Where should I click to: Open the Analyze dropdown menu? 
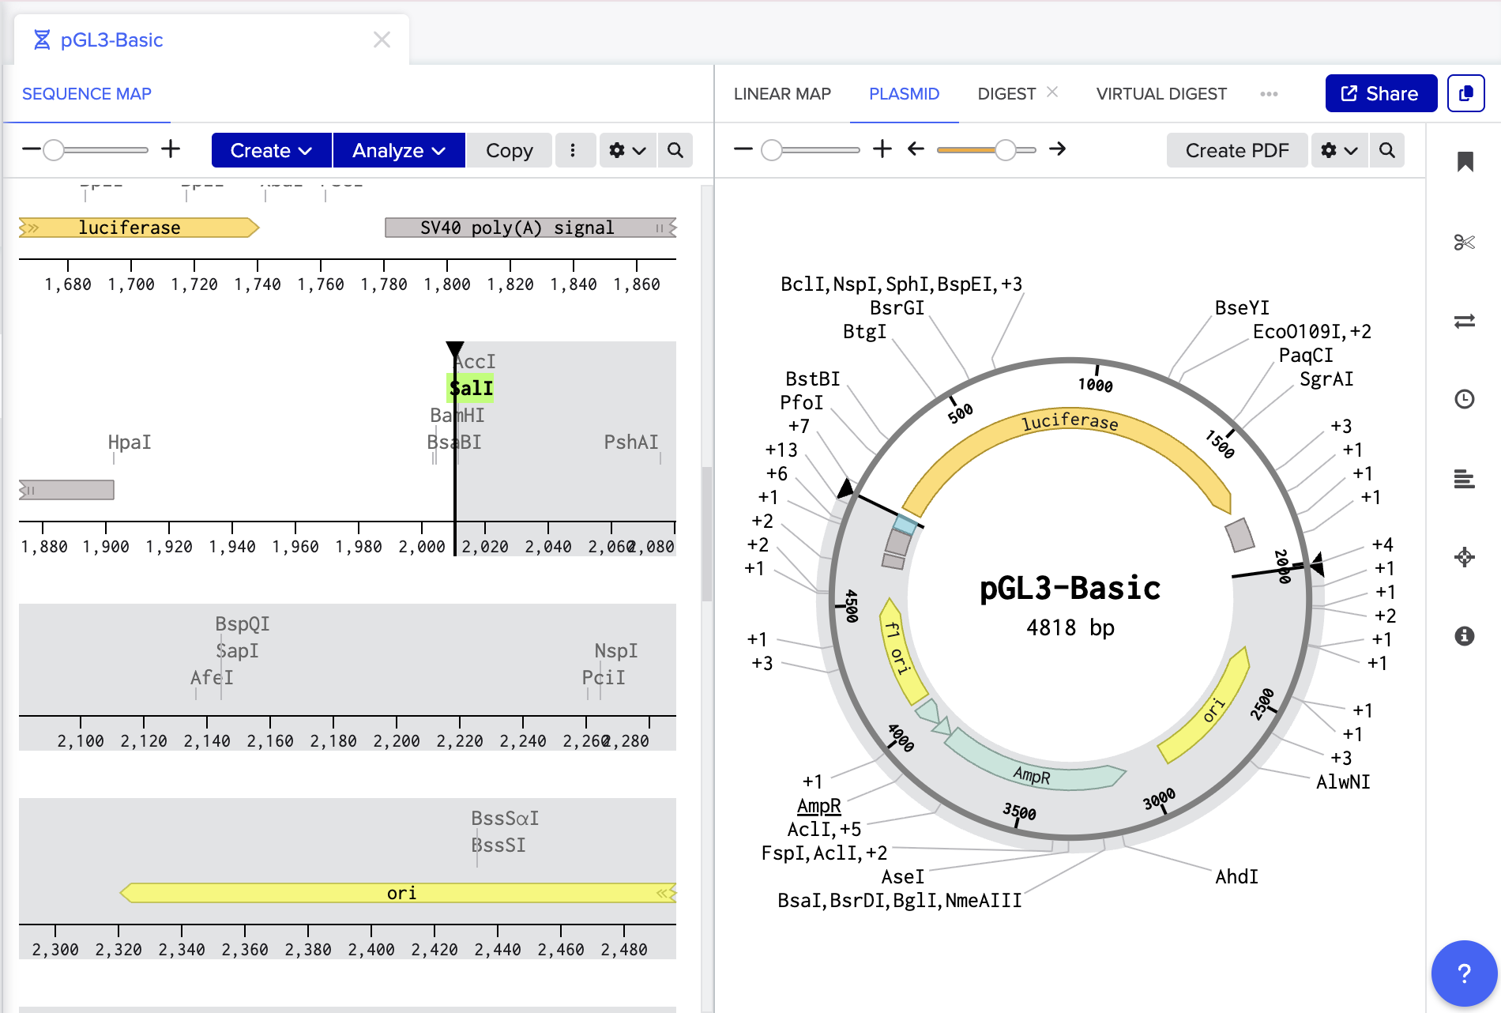coord(399,150)
